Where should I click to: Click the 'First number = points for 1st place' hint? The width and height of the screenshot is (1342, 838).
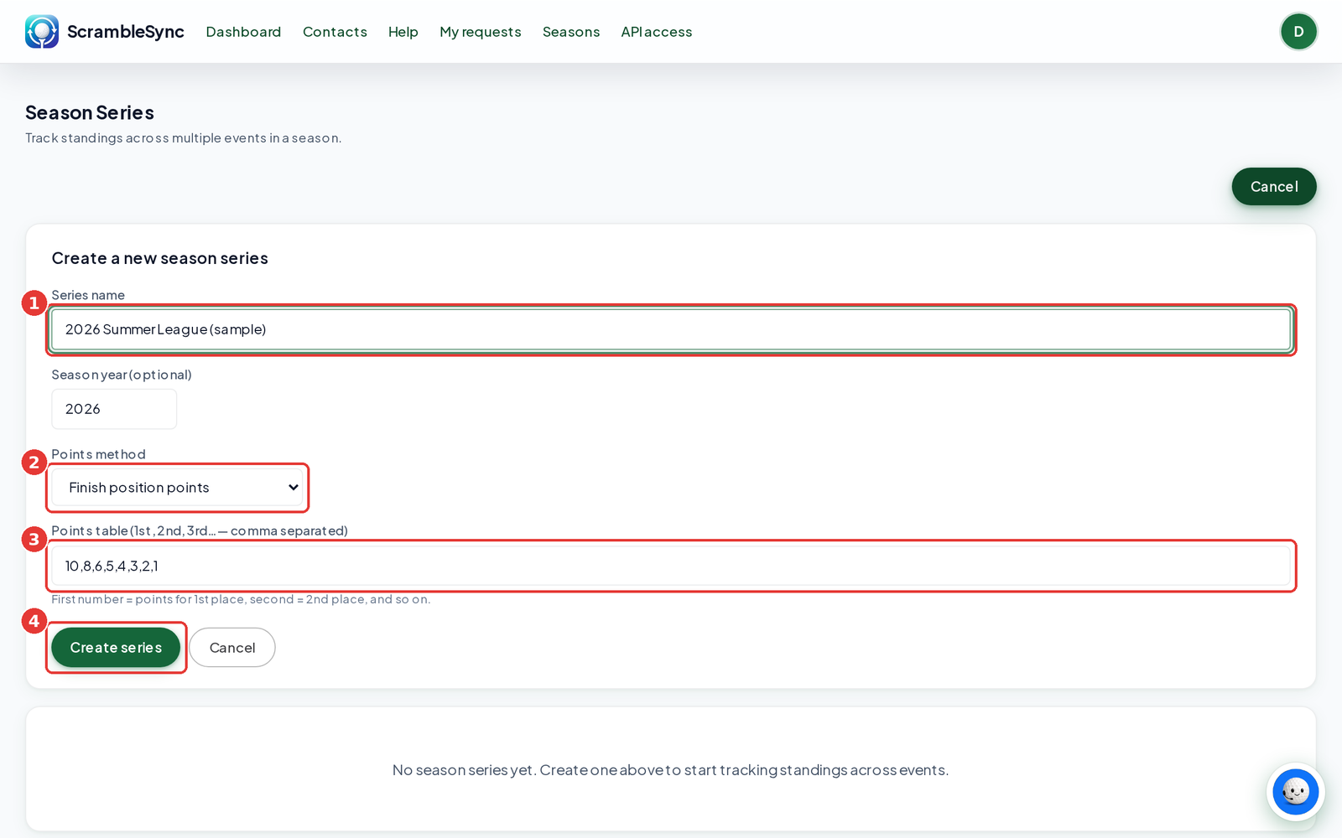tap(241, 599)
